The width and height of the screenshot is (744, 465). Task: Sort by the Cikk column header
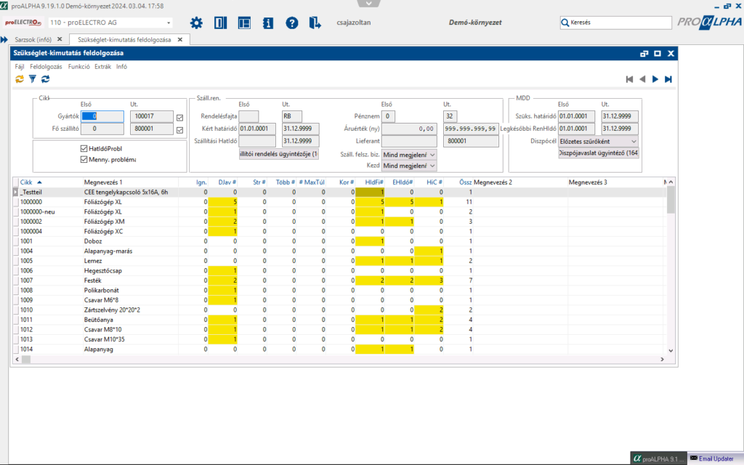(27, 182)
